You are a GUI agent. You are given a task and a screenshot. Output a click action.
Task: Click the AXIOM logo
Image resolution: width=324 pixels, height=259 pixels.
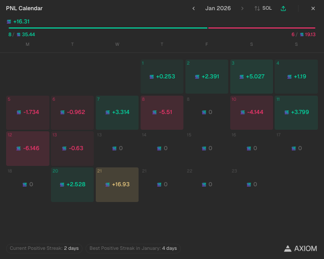click(x=301, y=248)
